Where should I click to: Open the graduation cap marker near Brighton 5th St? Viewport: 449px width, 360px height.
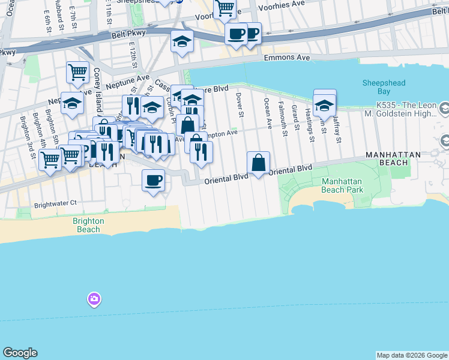click(72, 104)
